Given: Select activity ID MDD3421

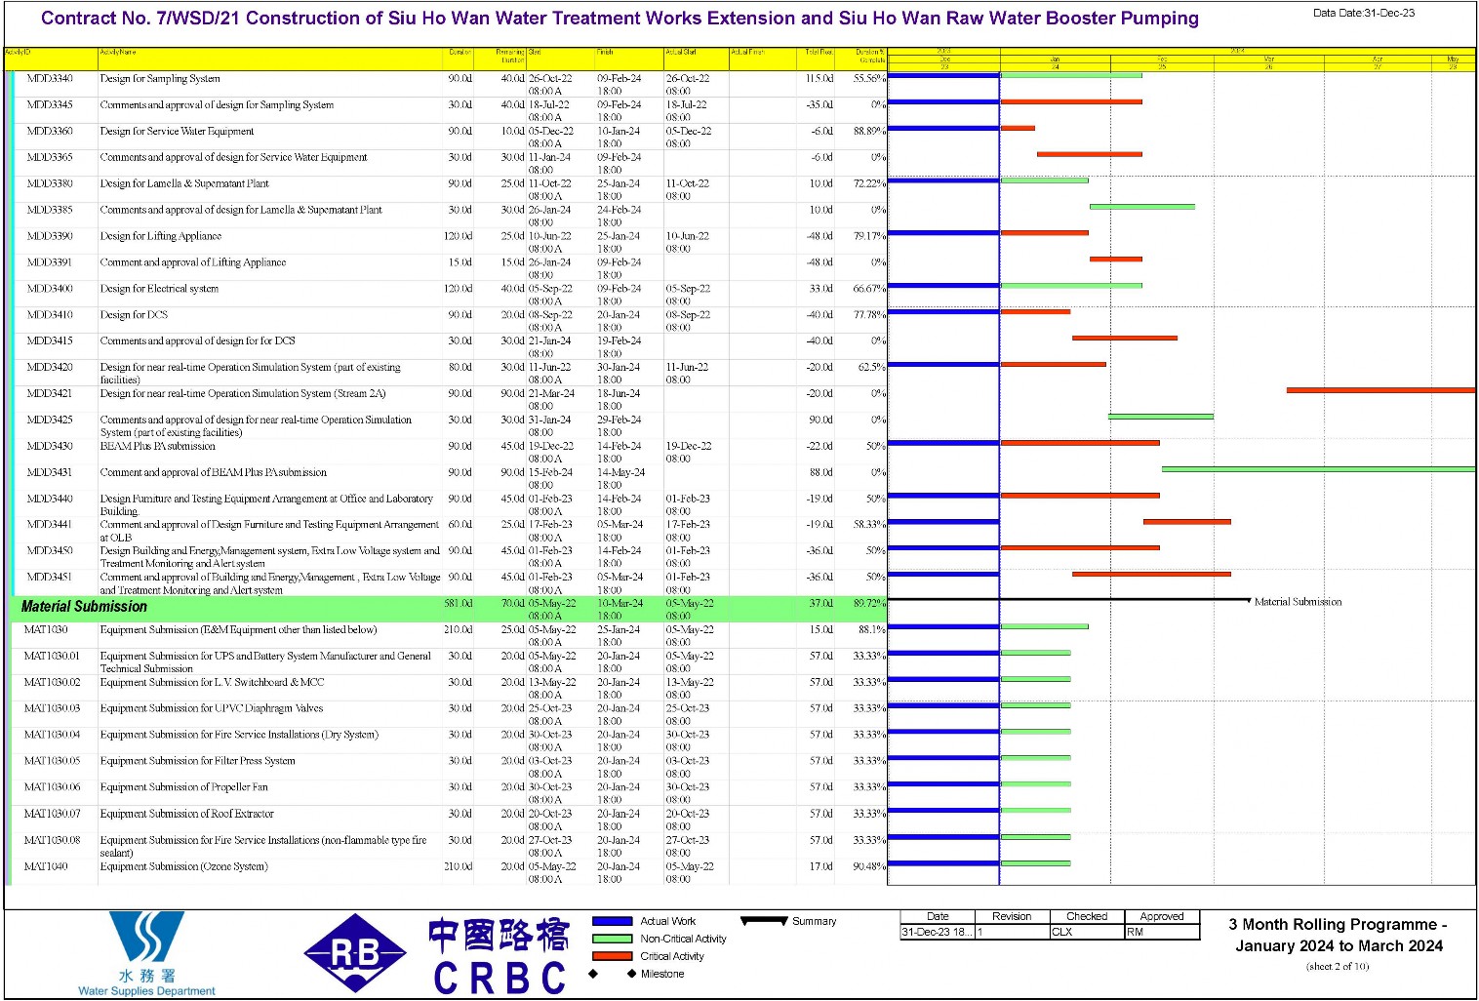Looking at the screenshot, I should click(50, 393).
